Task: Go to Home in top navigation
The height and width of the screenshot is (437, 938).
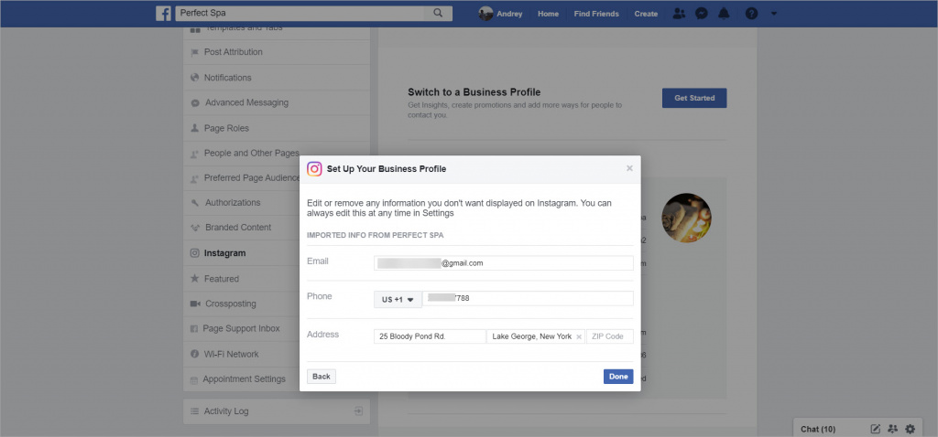Action: pos(548,14)
